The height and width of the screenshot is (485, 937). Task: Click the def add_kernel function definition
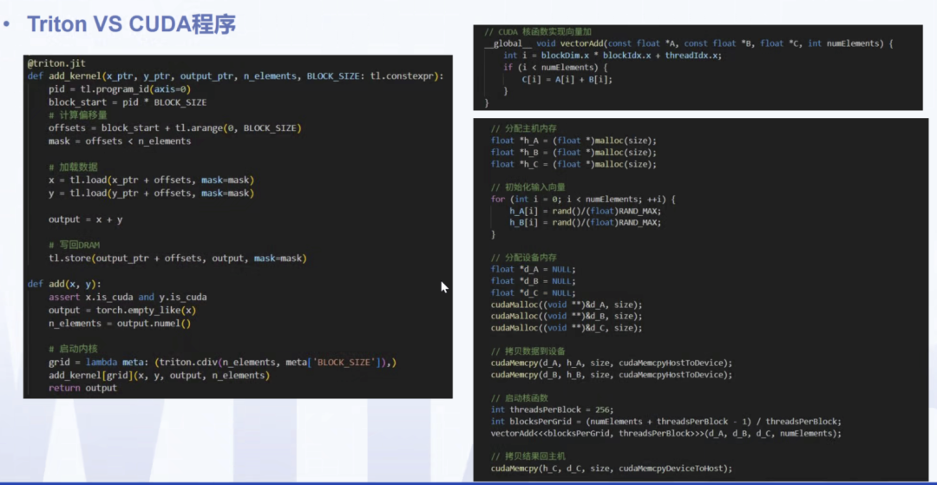coord(234,76)
